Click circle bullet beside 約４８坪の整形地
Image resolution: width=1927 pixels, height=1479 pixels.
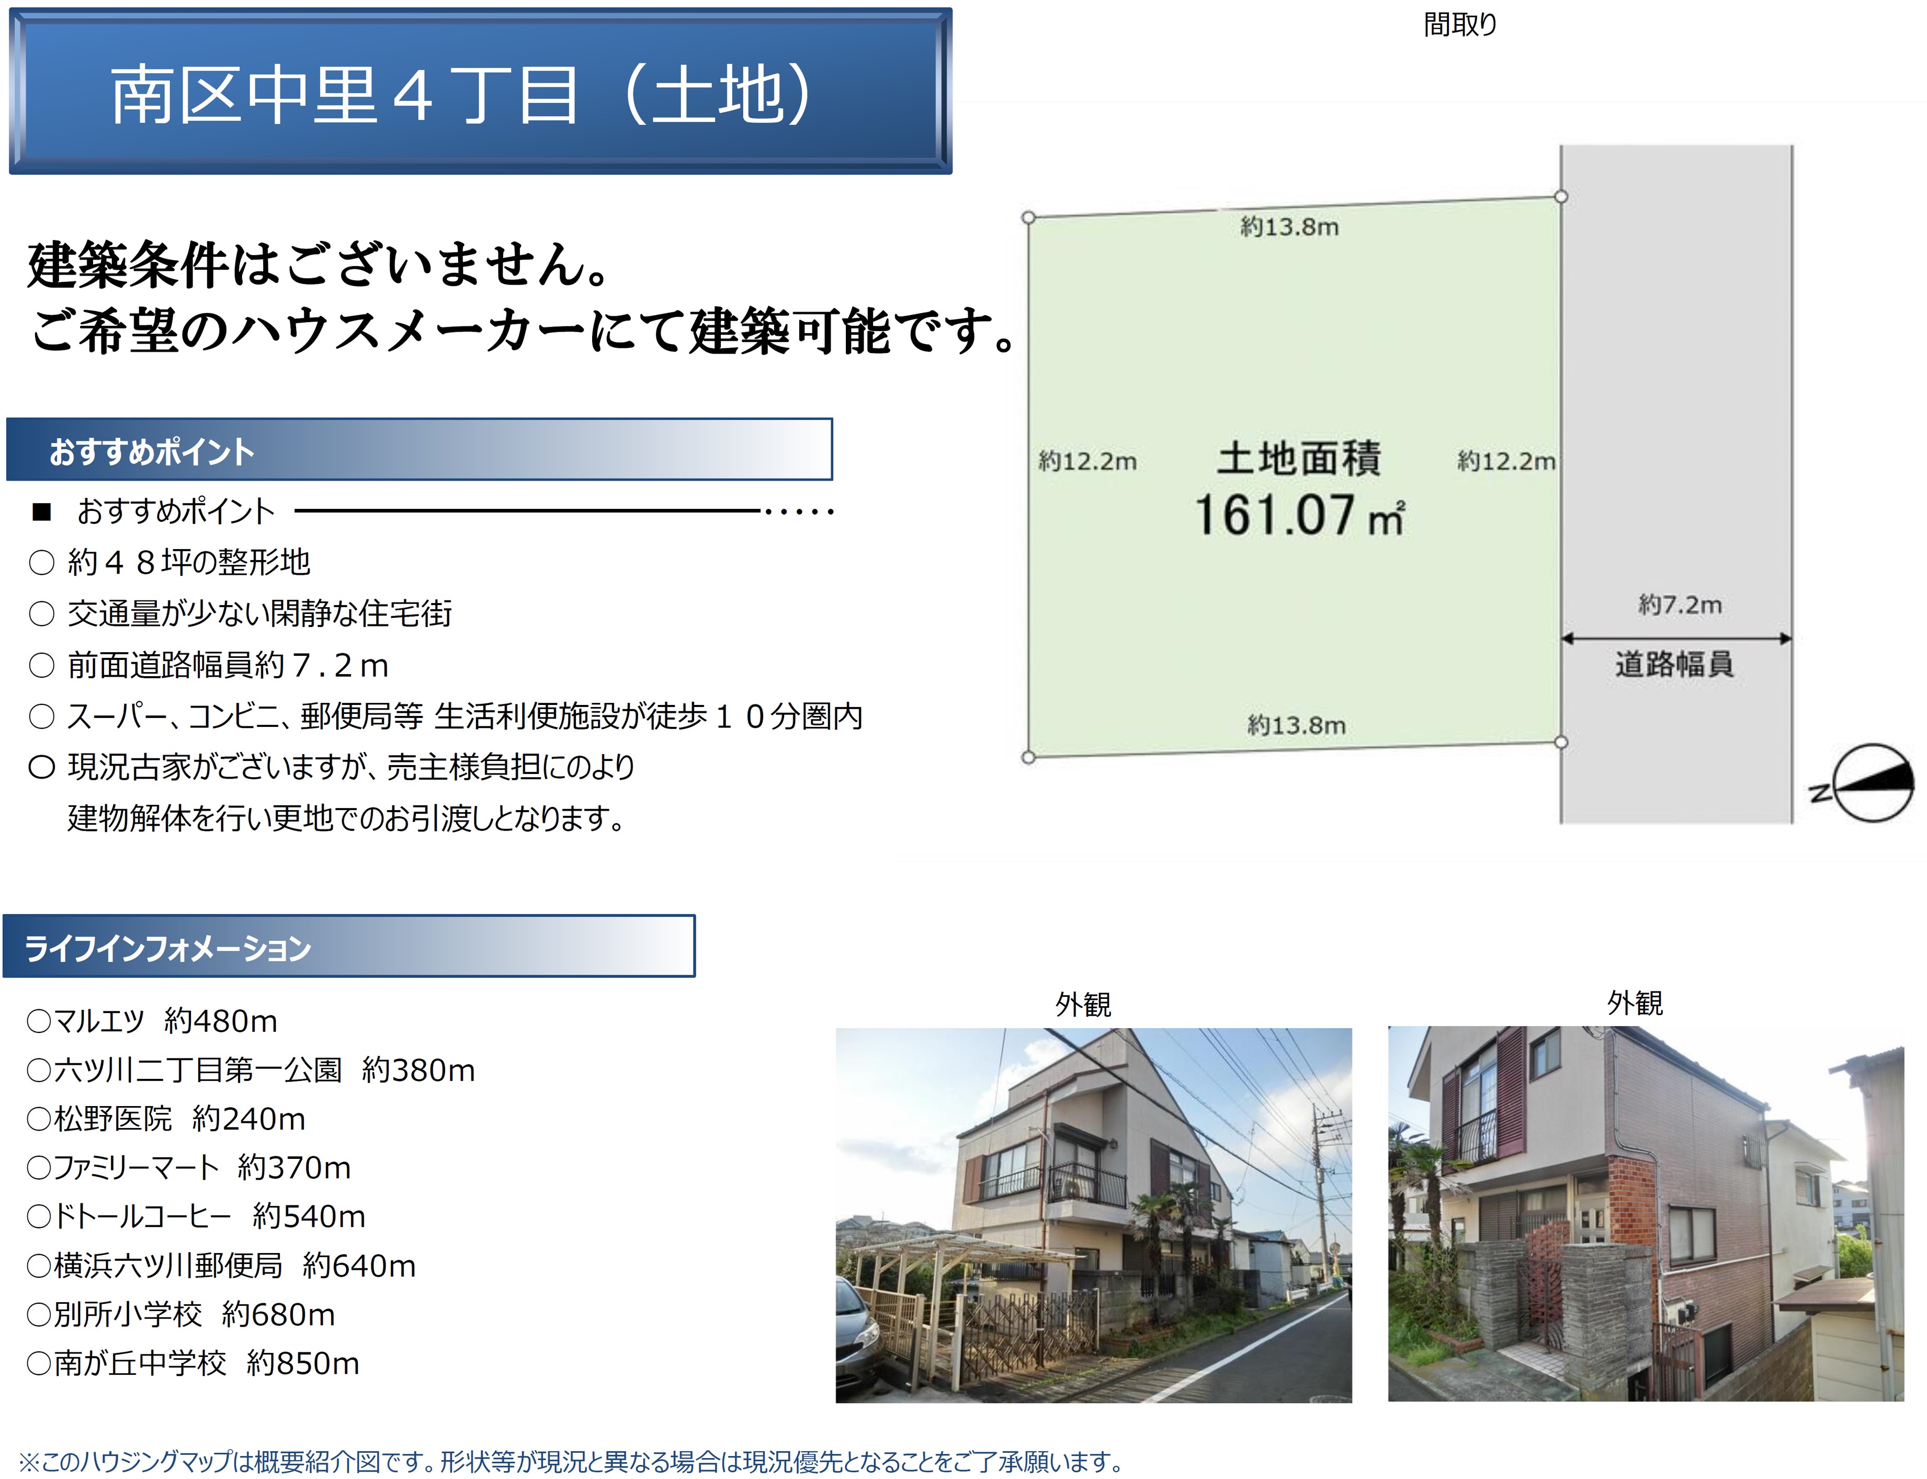(x=41, y=563)
